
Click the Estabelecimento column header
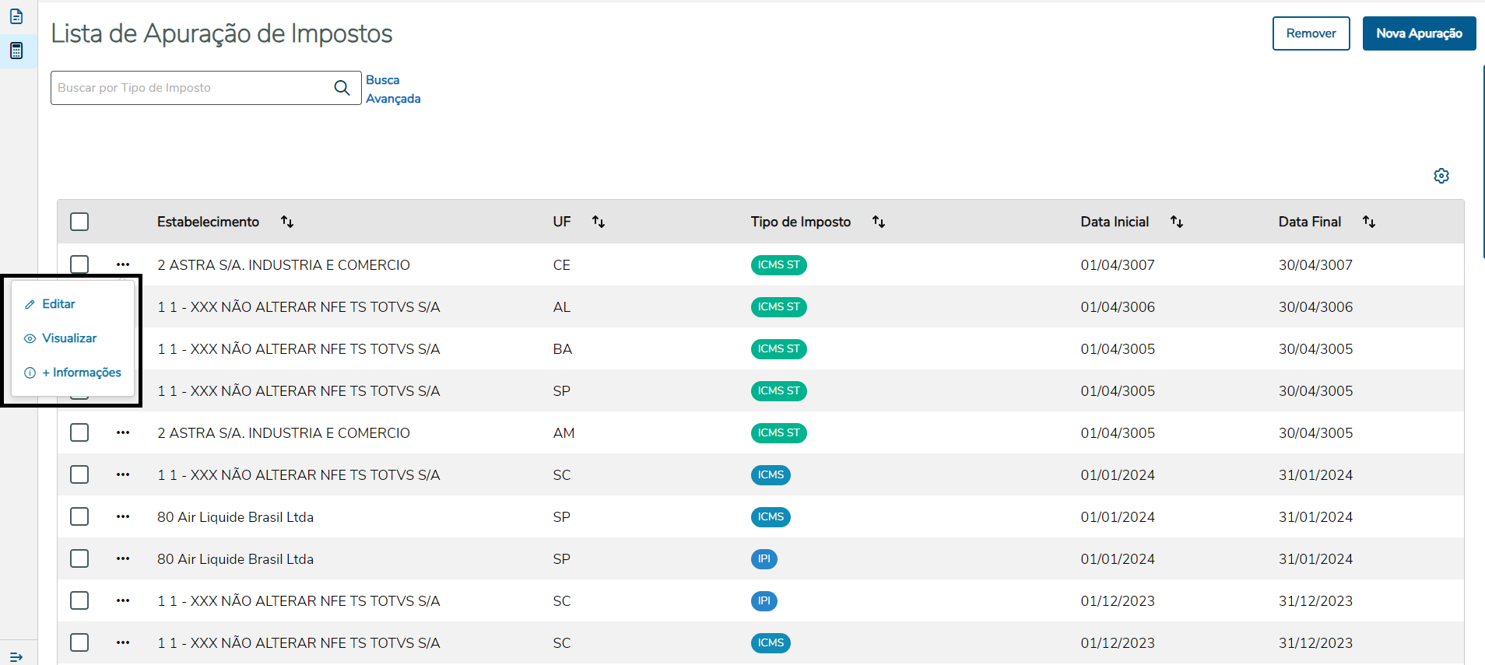coord(208,222)
